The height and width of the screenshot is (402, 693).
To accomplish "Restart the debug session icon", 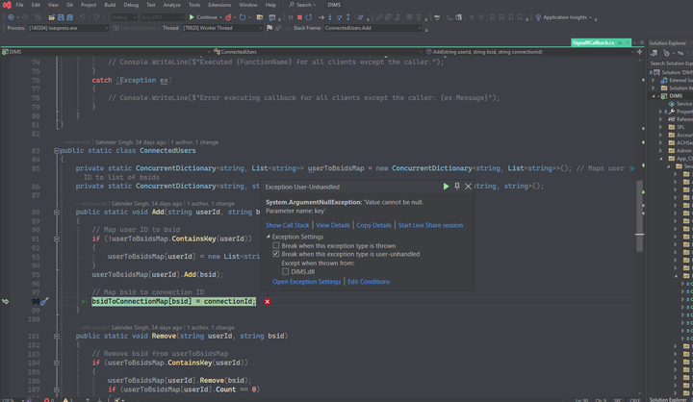I will pos(309,17).
